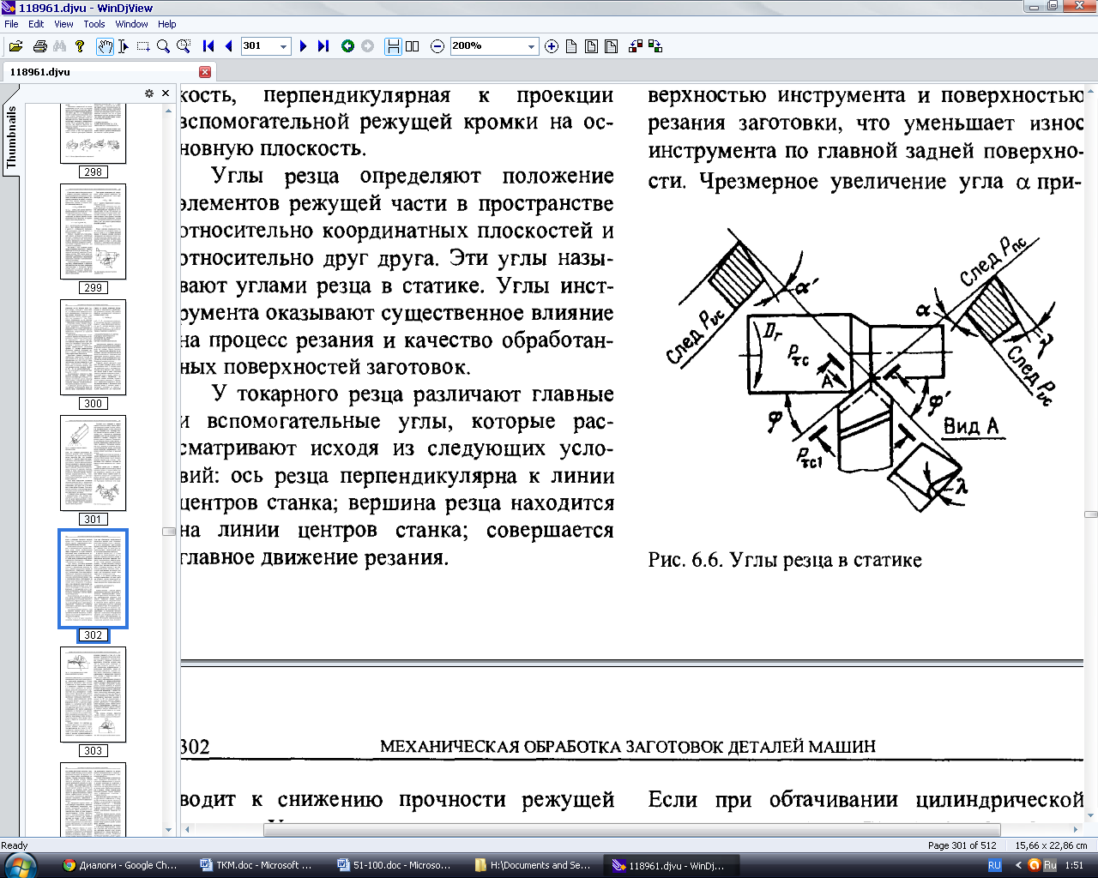
Task: Open the Edit menu
Action: point(36,24)
